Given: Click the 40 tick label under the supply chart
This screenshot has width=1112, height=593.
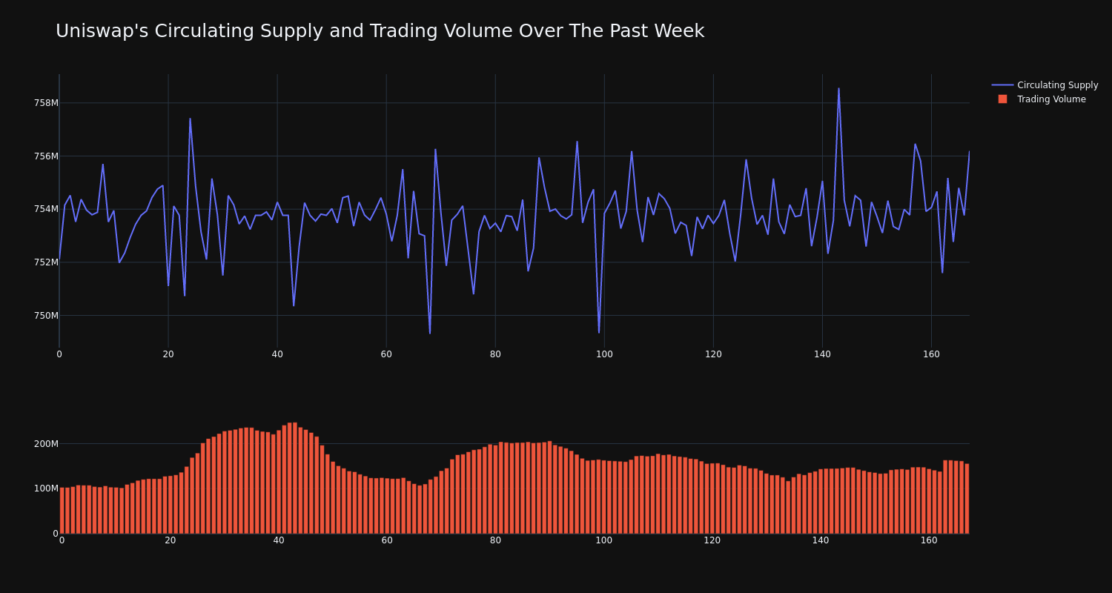Looking at the screenshot, I should (x=277, y=354).
